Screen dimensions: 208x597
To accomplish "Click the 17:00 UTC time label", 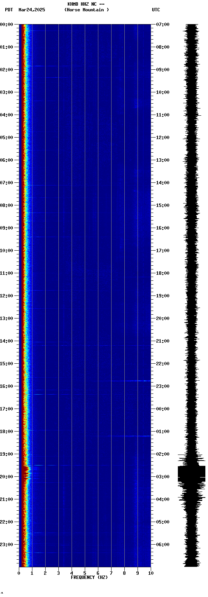I will (163, 251).
